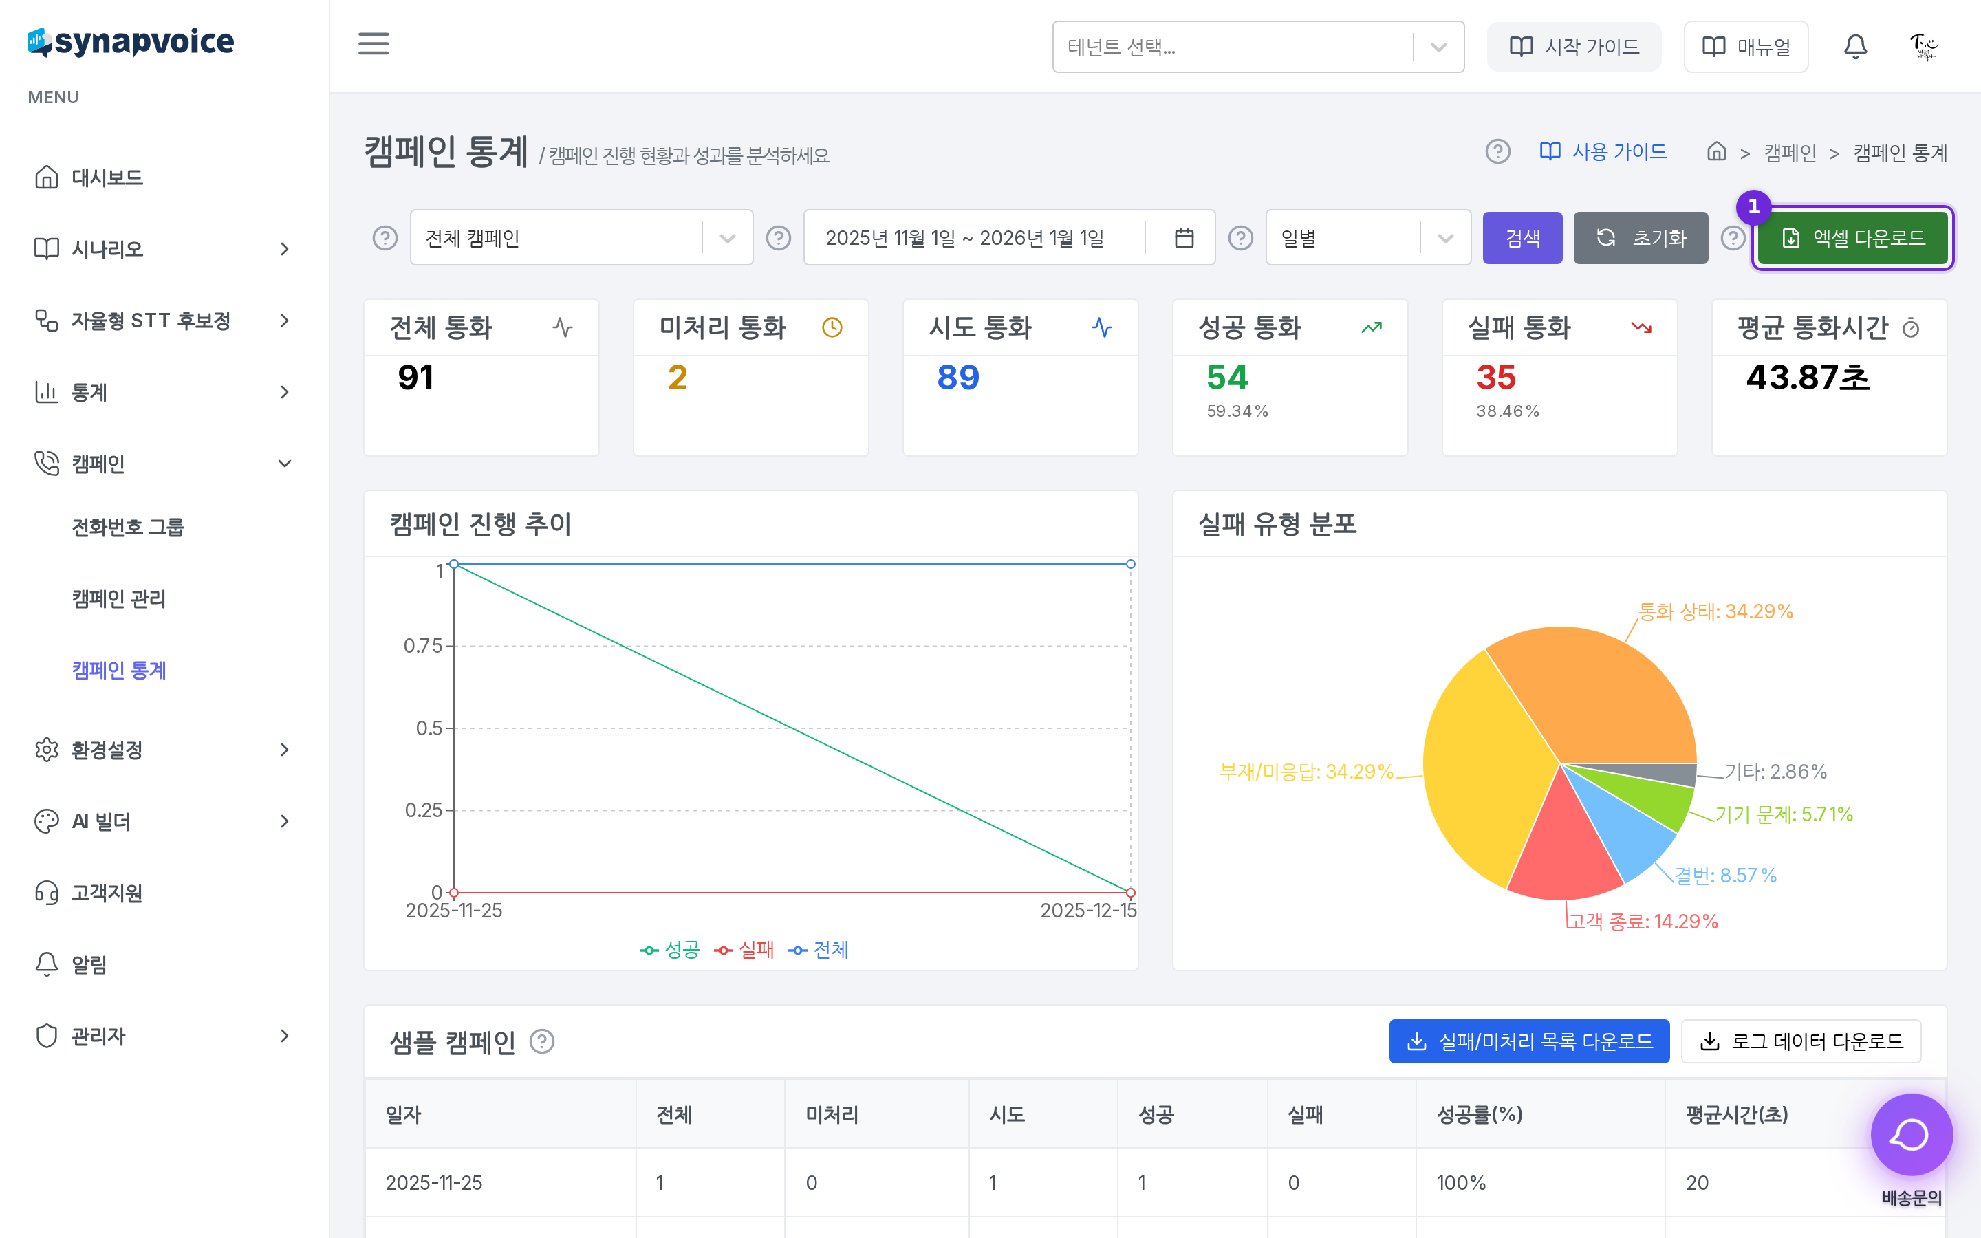Open 전화번호 그룹 submenu item

(128, 528)
